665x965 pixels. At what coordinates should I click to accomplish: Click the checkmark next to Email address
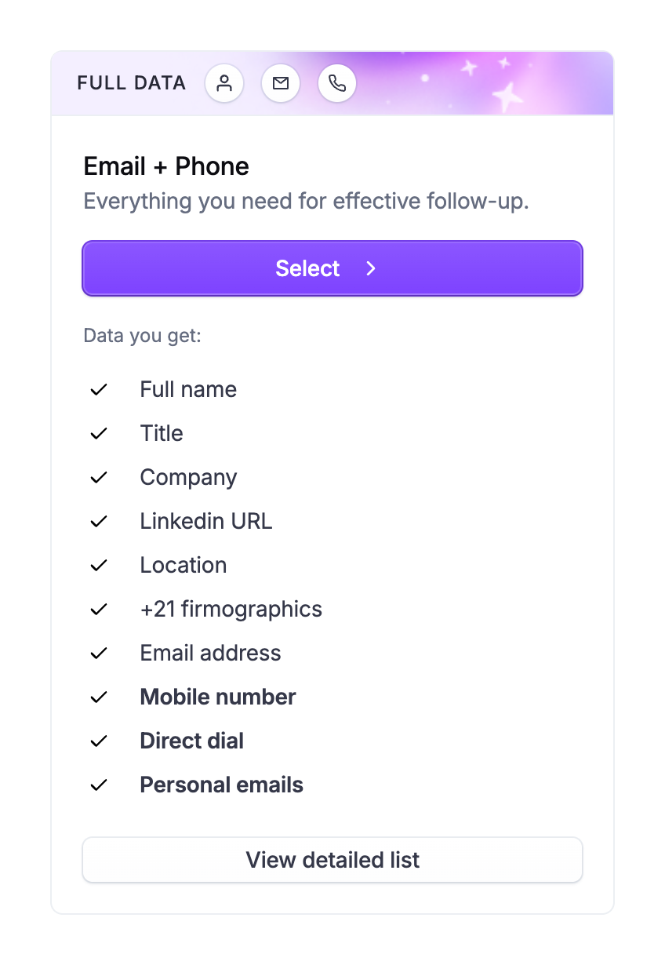pyautogui.click(x=99, y=654)
